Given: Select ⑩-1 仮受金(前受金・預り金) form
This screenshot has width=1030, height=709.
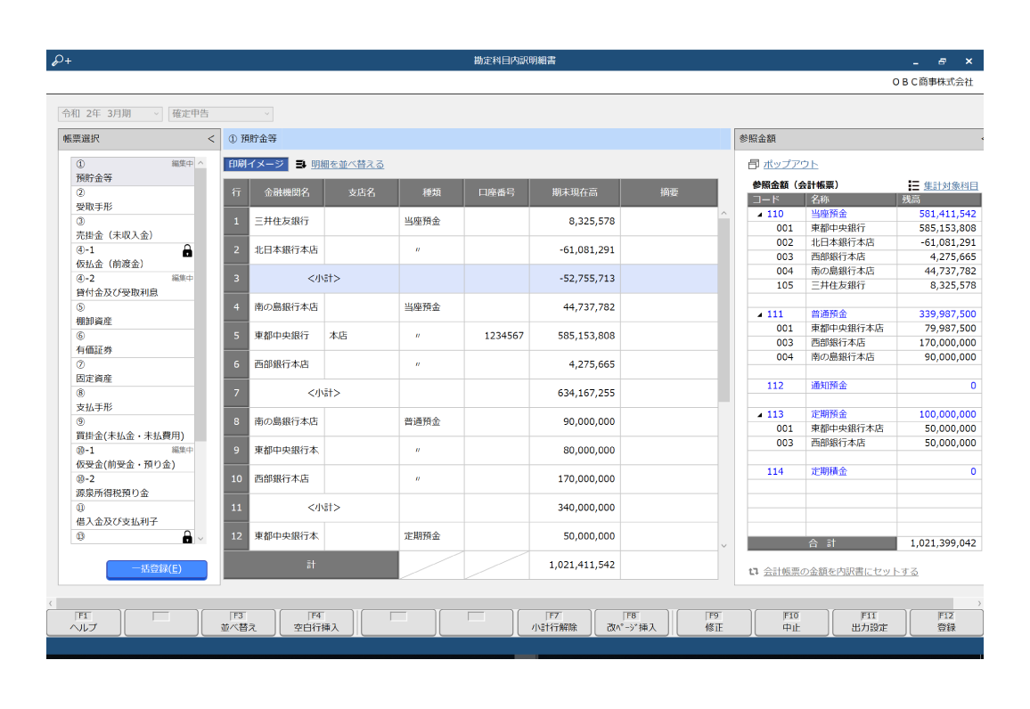Looking at the screenshot, I should point(133,458).
